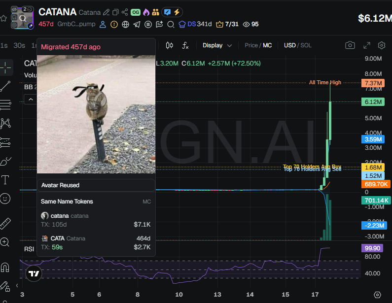Open the Display dropdown

[x=217, y=45]
